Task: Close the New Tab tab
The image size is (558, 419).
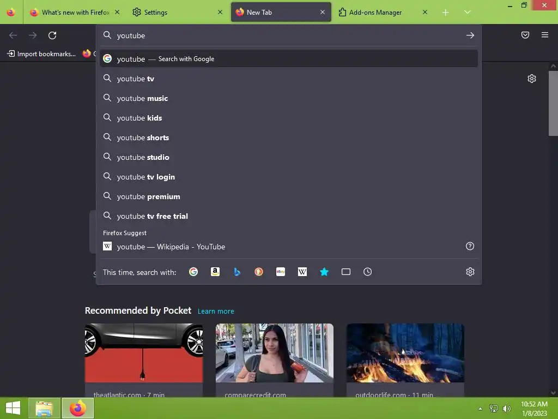Action: point(323,12)
